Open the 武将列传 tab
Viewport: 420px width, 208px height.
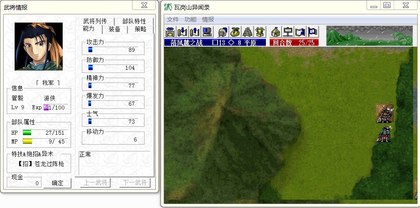[95, 22]
